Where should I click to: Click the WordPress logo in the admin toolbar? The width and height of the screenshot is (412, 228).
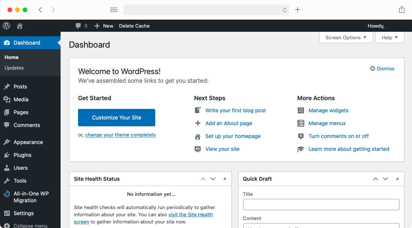[x=6, y=26]
